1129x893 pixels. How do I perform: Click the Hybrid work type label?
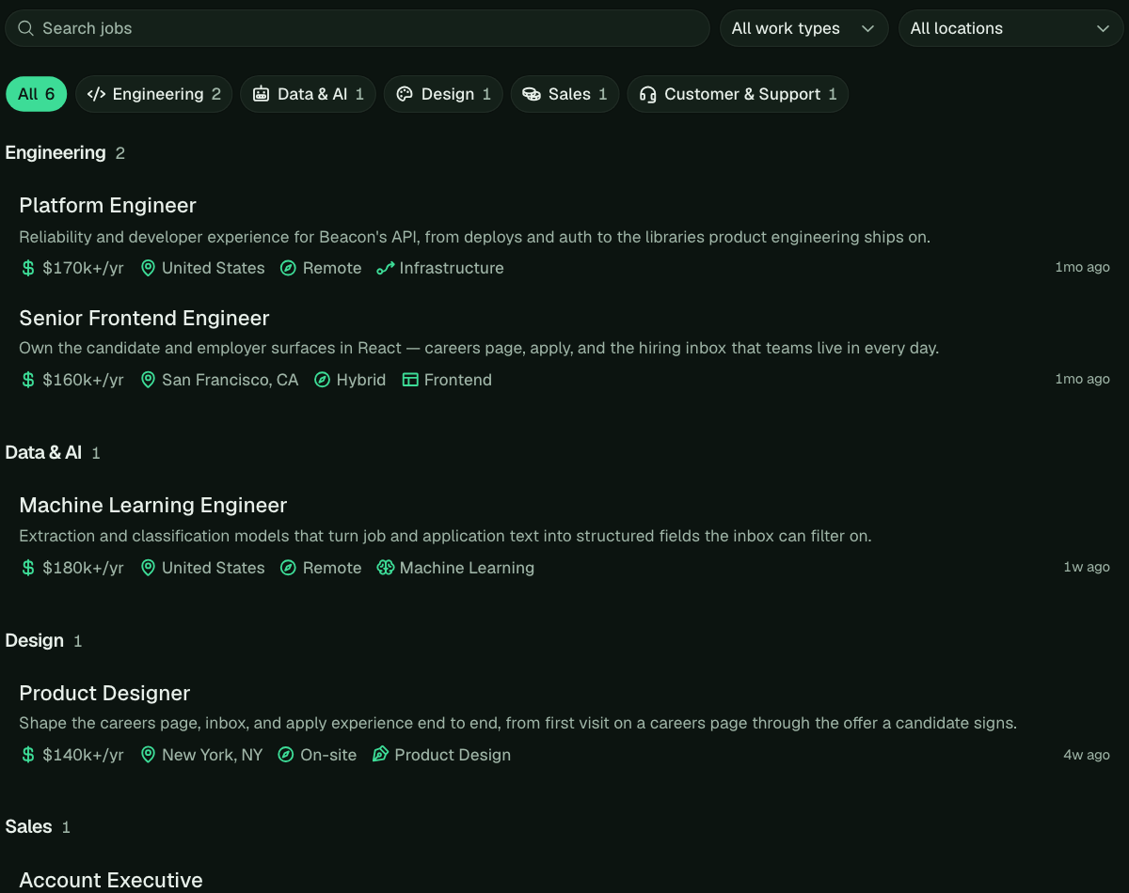coord(361,380)
